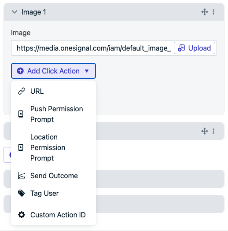Click the Image 1 section title
Viewport: 228px width, 231px height.
pos(34,12)
